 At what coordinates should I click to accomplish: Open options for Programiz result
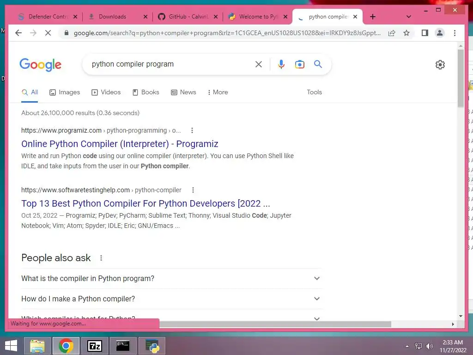point(192,130)
